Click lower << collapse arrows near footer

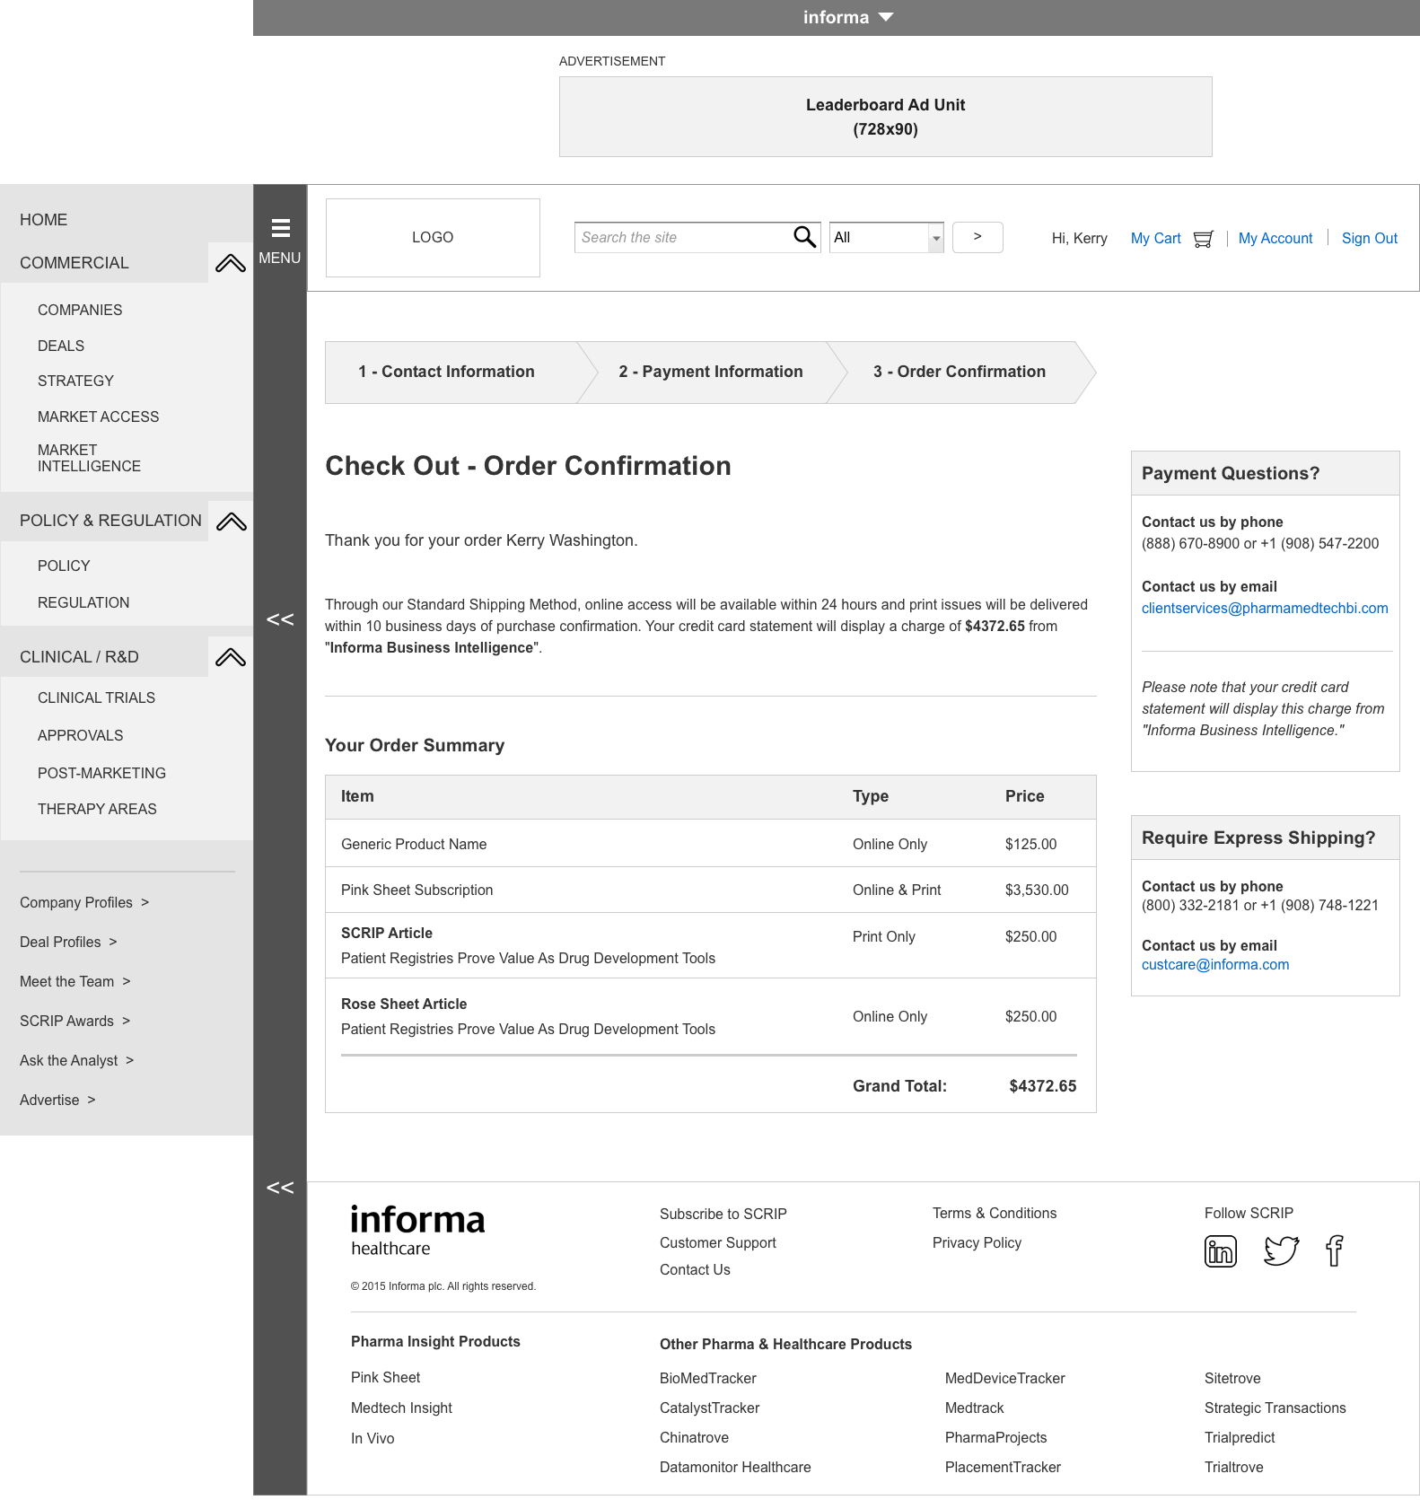tap(280, 1188)
